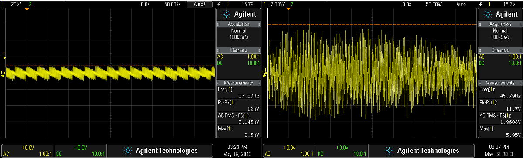Image resolution: width=523 pixels, height=158 pixels.
Task: Click the 0.0s delay readout on 03:23 PM scope
Action: coord(145,4)
